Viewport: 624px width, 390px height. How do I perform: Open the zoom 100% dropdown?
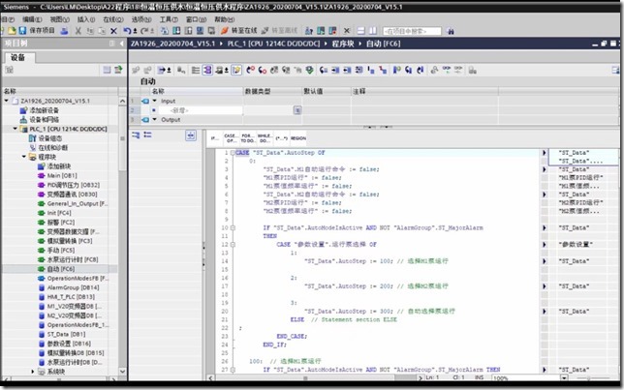[x=564, y=377]
